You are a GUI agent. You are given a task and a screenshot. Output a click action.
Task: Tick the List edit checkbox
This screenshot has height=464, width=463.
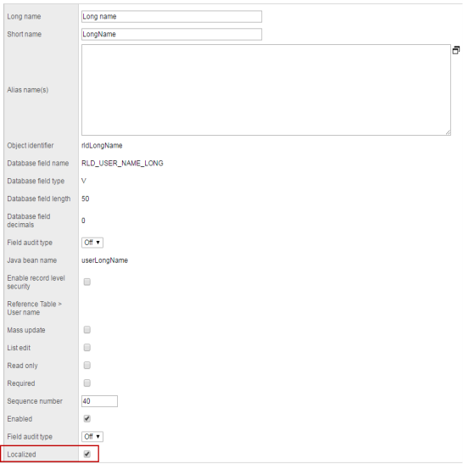coord(87,348)
